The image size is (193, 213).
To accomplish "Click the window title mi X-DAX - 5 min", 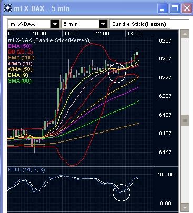I will pyautogui.click(x=42, y=8).
